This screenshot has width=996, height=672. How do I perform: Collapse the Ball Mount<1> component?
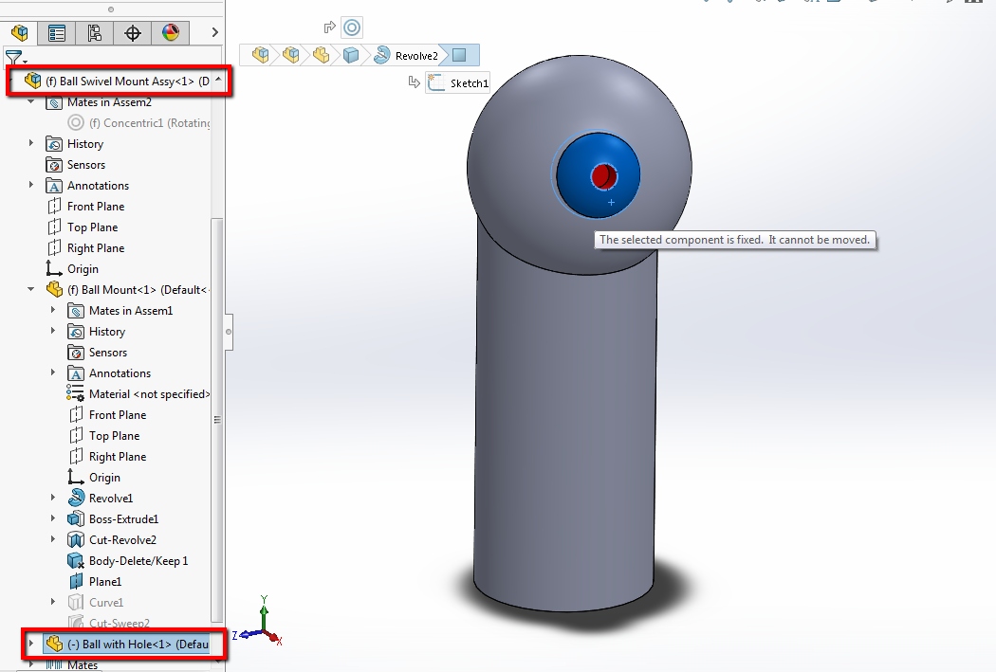click(30, 289)
